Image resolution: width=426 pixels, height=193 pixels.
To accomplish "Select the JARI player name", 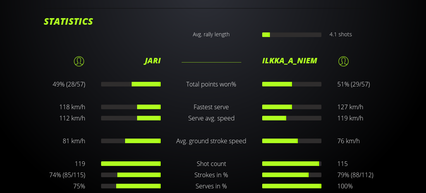I will [x=152, y=61].
